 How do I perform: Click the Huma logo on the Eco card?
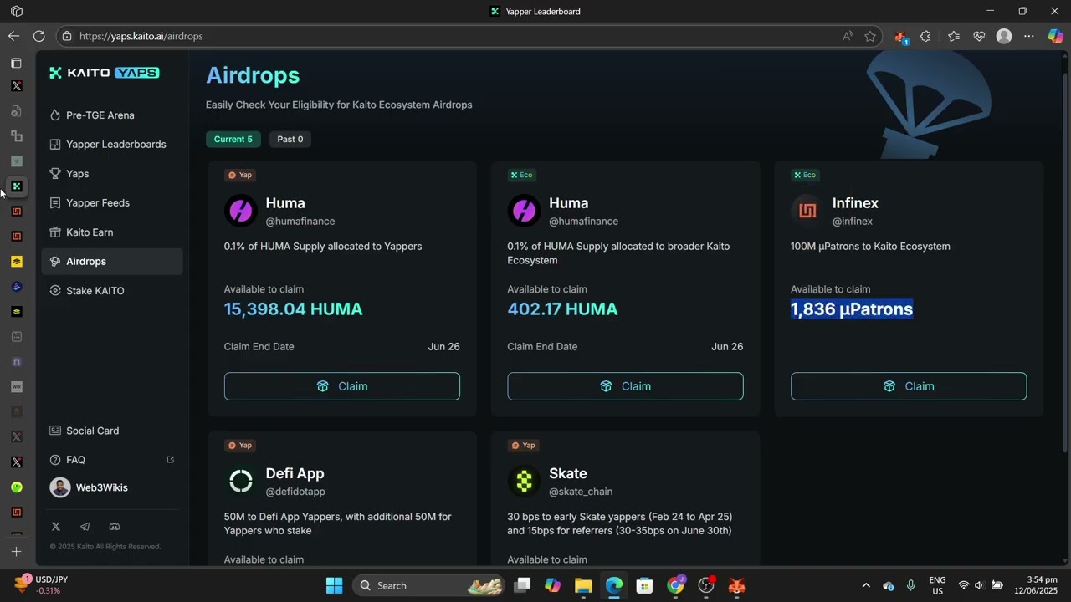[524, 211]
